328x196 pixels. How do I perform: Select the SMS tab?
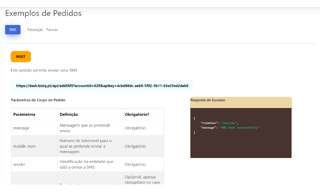tap(13, 30)
